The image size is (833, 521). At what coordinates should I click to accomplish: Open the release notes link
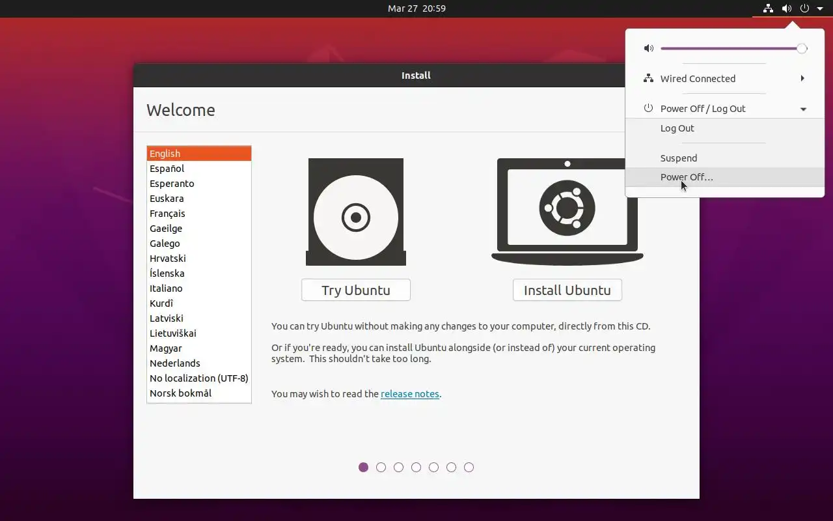410,394
